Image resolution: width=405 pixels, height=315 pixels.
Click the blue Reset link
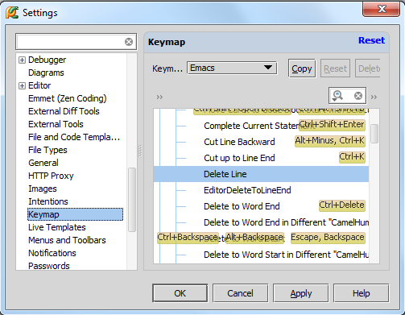tap(371, 40)
